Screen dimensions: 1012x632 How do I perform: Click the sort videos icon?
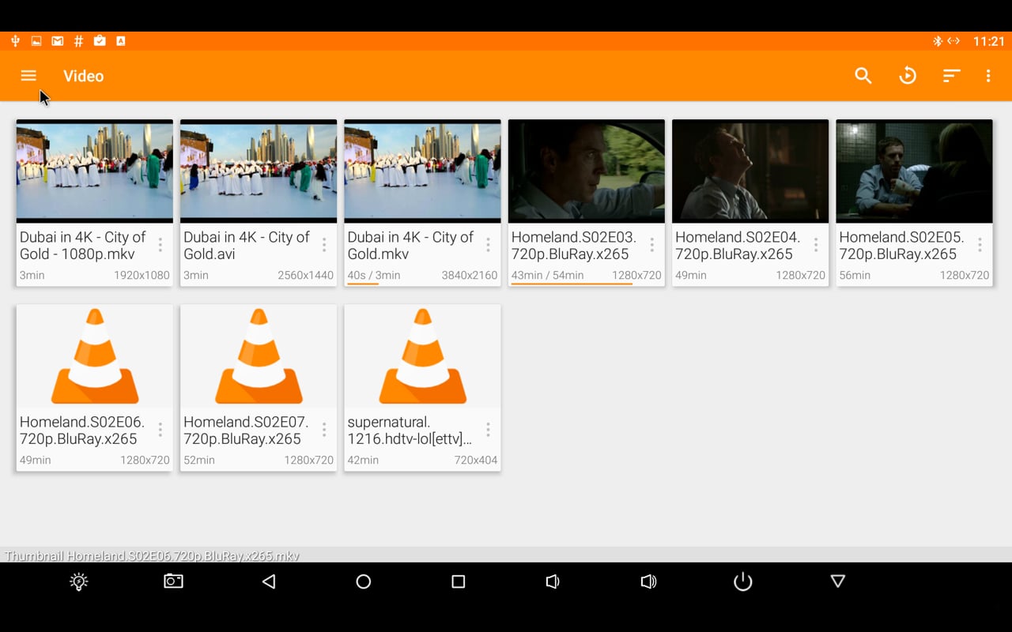pos(951,76)
